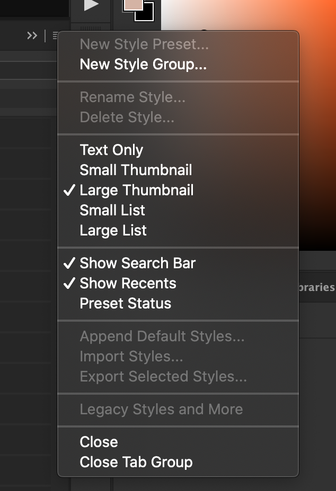Turn off Show Recents

[128, 283]
